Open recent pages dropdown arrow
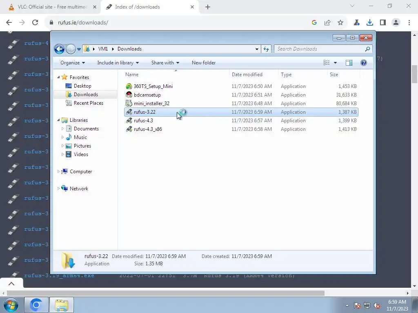The image size is (418, 313). coord(79,49)
